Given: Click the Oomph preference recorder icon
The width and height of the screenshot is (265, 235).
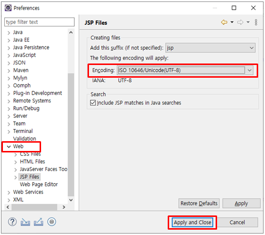Looking at the screenshot, I should point(52,222).
